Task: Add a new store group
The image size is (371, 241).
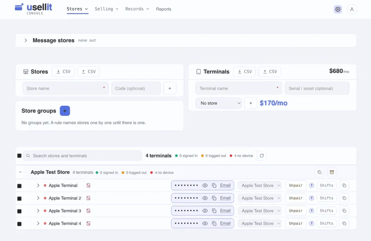Action: tap(65, 111)
